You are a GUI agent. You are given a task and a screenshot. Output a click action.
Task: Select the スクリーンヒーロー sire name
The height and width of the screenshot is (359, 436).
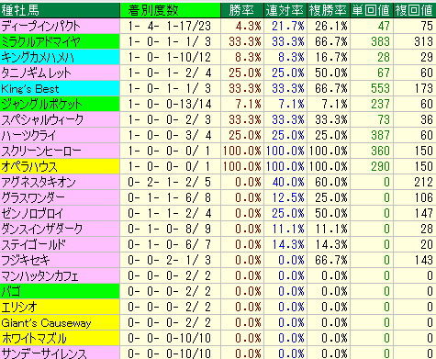tap(41, 151)
